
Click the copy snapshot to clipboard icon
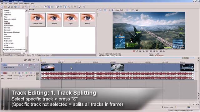tap(133, 10)
